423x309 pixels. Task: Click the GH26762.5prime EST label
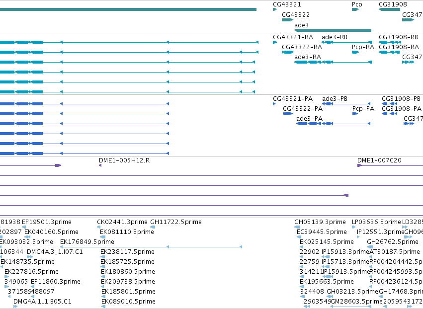coord(393,242)
